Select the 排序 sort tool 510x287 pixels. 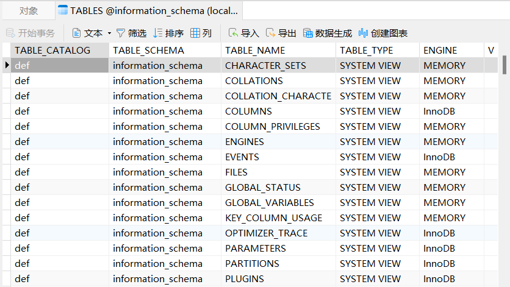[x=168, y=33]
